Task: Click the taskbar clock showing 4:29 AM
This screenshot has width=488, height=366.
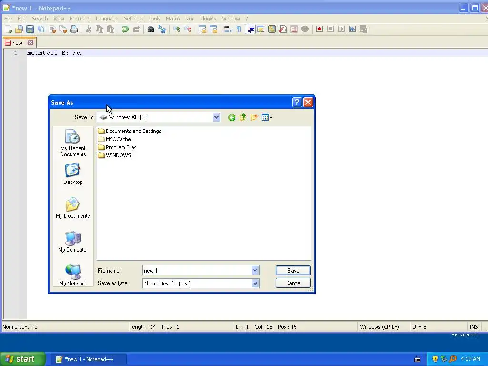Action: click(x=470, y=359)
